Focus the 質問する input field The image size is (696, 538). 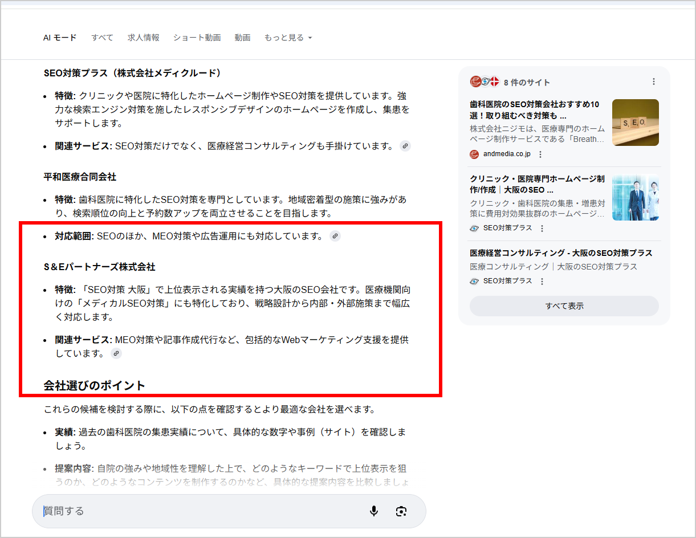click(200, 511)
